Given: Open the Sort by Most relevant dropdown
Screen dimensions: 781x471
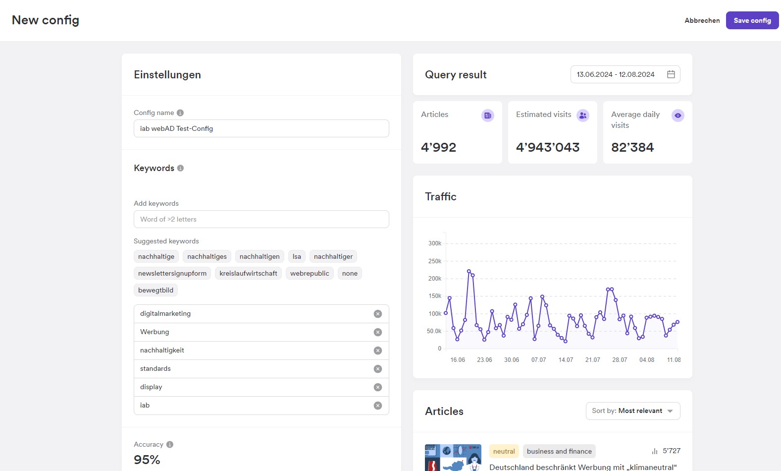Looking at the screenshot, I should pyautogui.click(x=632, y=411).
